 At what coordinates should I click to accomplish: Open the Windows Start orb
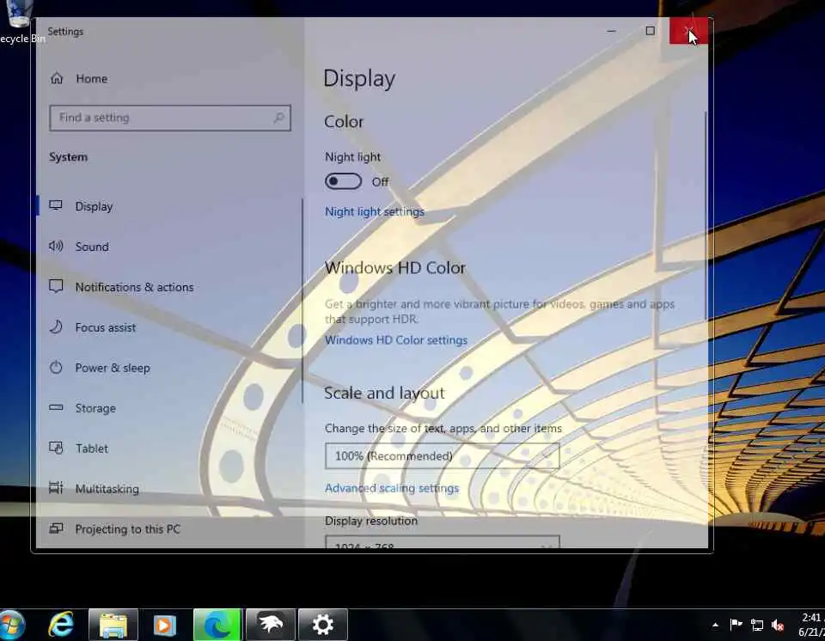[x=11, y=626]
